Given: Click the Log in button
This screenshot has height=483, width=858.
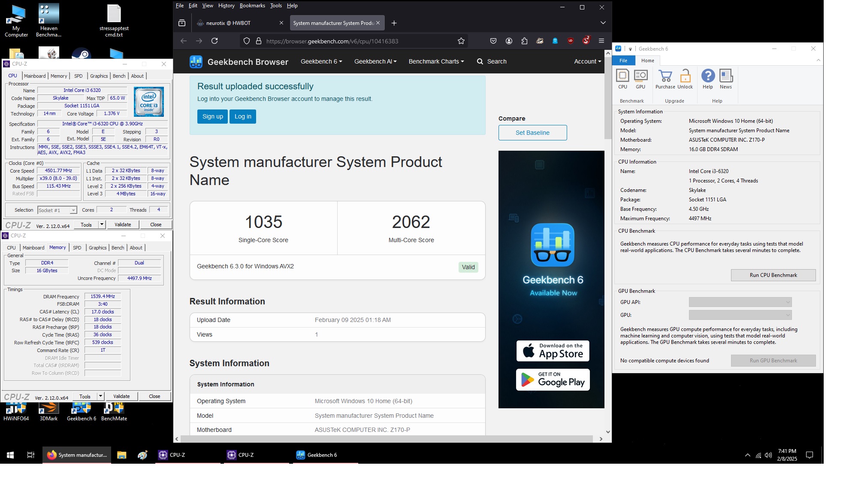Looking at the screenshot, I should [243, 116].
